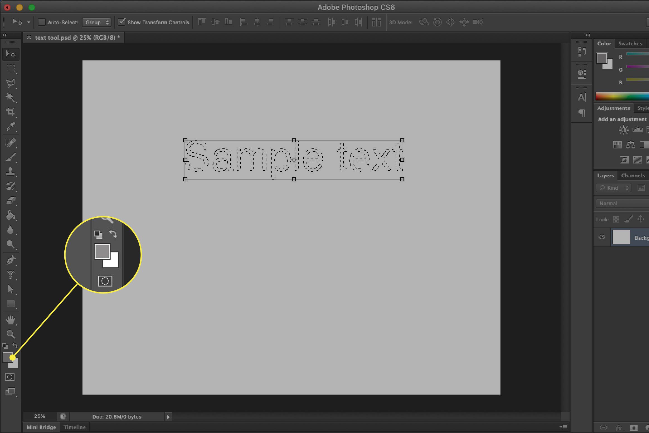Select the Eraser tool
Image resolution: width=649 pixels, height=433 pixels.
tap(11, 201)
